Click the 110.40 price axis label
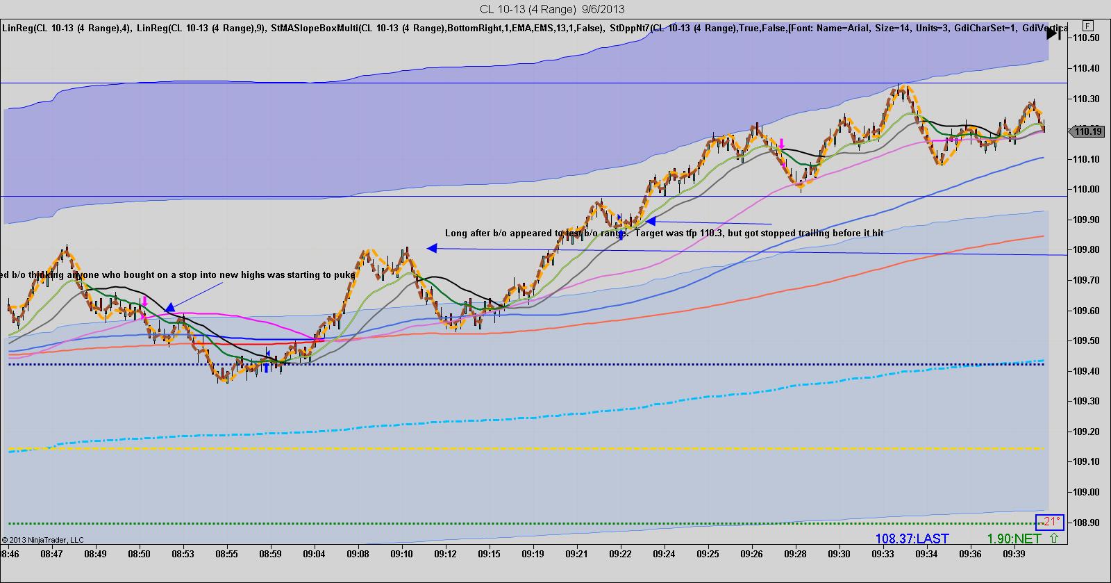The width and height of the screenshot is (1111, 583). coord(1087,69)
